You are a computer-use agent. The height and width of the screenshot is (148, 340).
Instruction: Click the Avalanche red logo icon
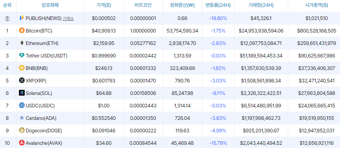22,143
